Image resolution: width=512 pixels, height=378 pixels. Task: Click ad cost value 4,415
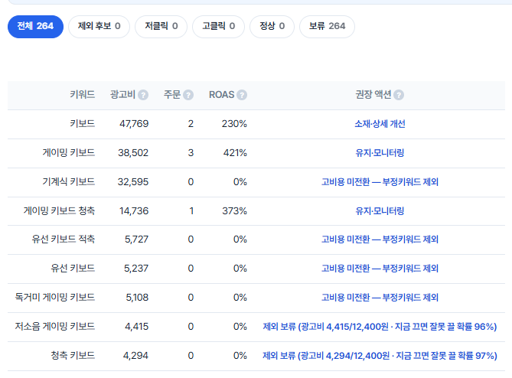pyautogui.click(x=137, y=327)
